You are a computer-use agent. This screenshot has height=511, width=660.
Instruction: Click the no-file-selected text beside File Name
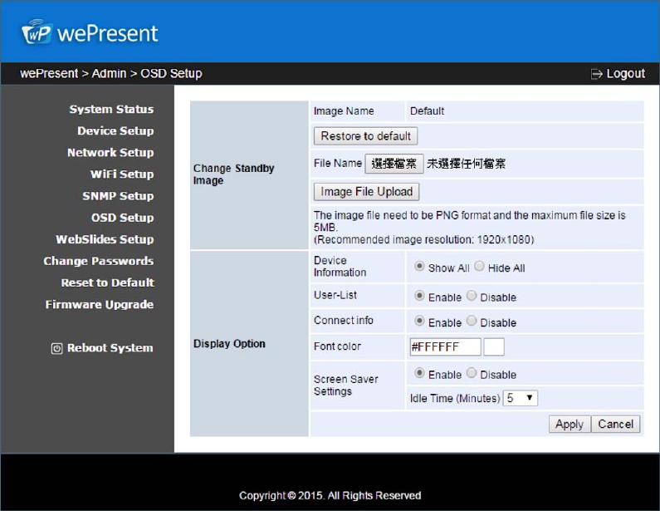tap(466, 164)
